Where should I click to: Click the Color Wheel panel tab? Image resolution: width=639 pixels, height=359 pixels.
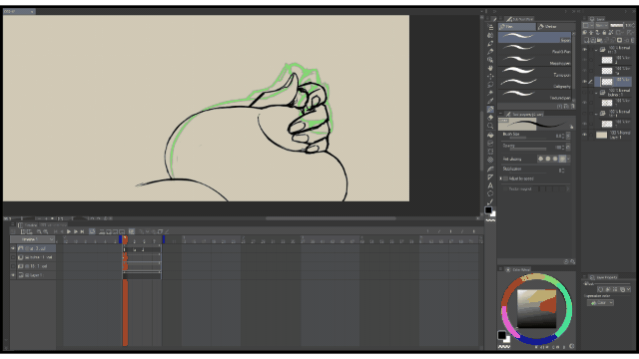(518, 269)
